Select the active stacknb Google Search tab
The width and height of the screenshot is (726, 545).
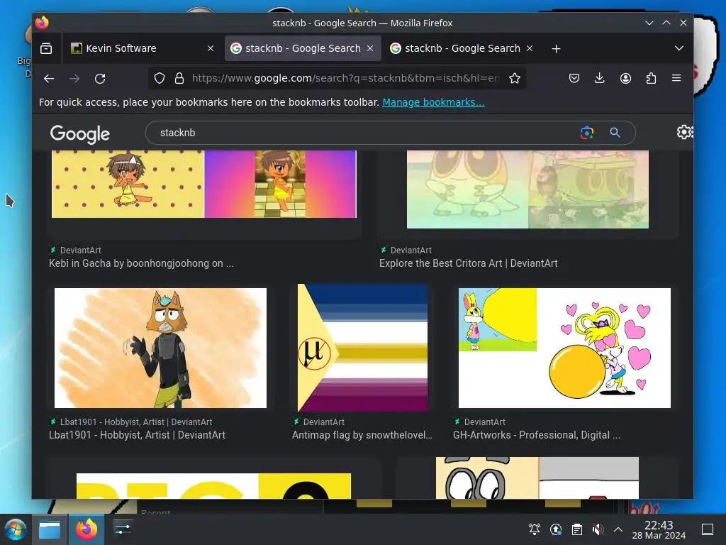click(x=303, y=48)
